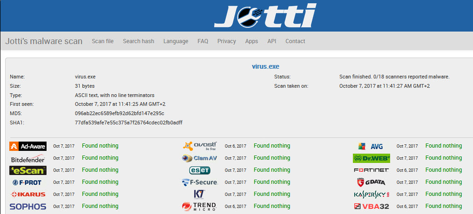The width and height of the screenshot is (473, 214).
Task: Click the Bitdefender scanner logo
Action: click(28, 159)
